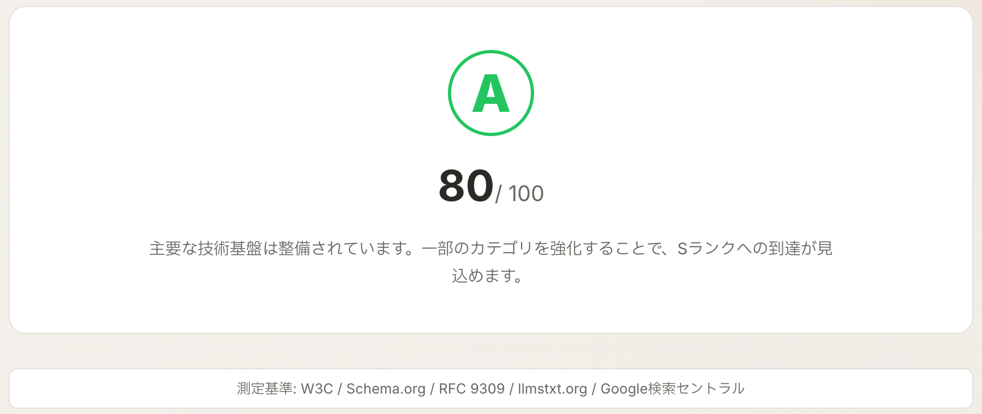The width and height of the screenshot is (982, 414).
Task: Click the word "技術基盤" in the description
Action: tap(229, 248)
